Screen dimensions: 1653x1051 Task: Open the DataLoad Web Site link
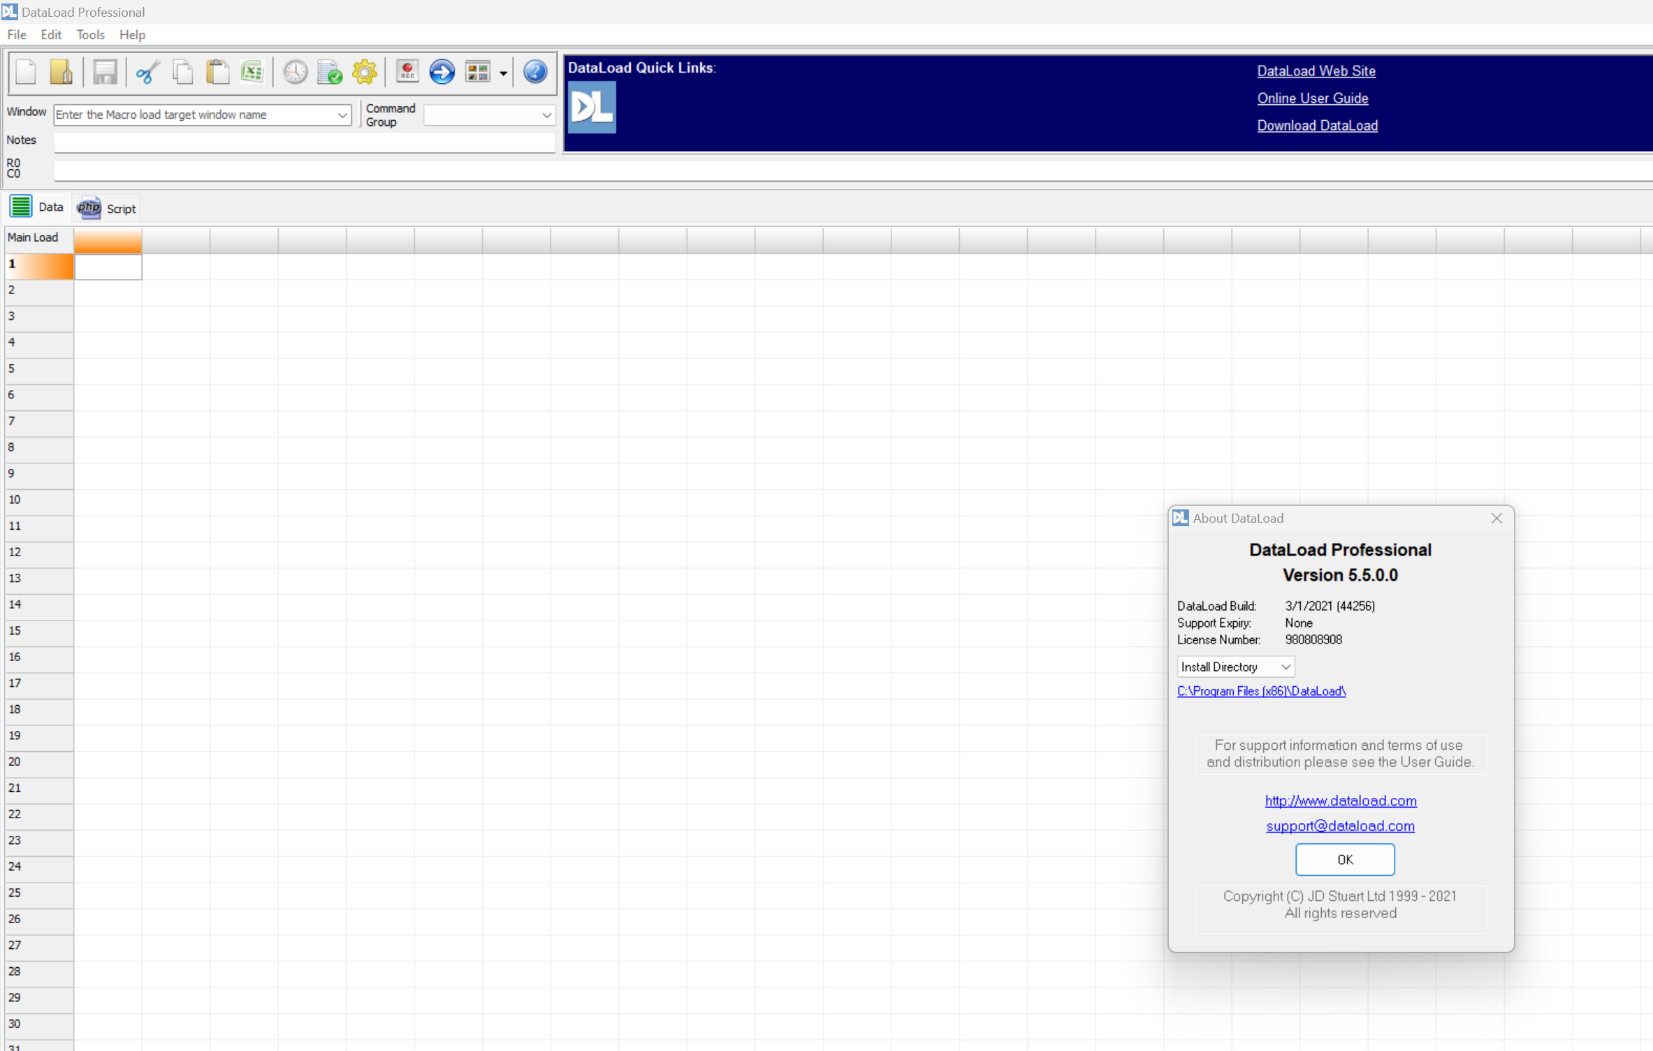pos(1316,71)
